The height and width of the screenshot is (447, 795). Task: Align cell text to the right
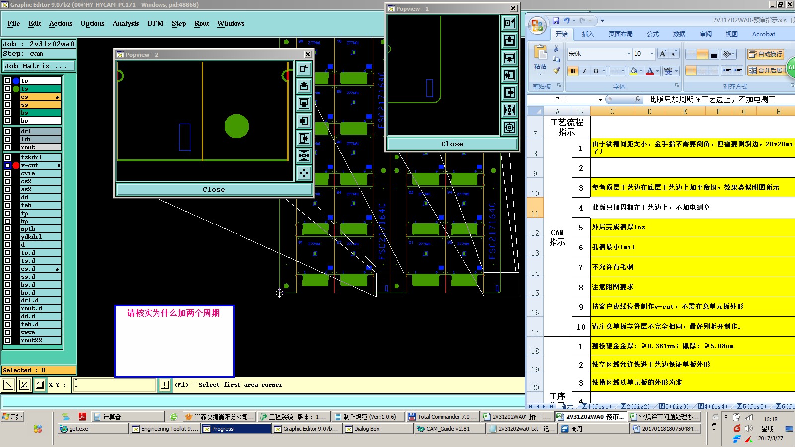tap(714, 71)
